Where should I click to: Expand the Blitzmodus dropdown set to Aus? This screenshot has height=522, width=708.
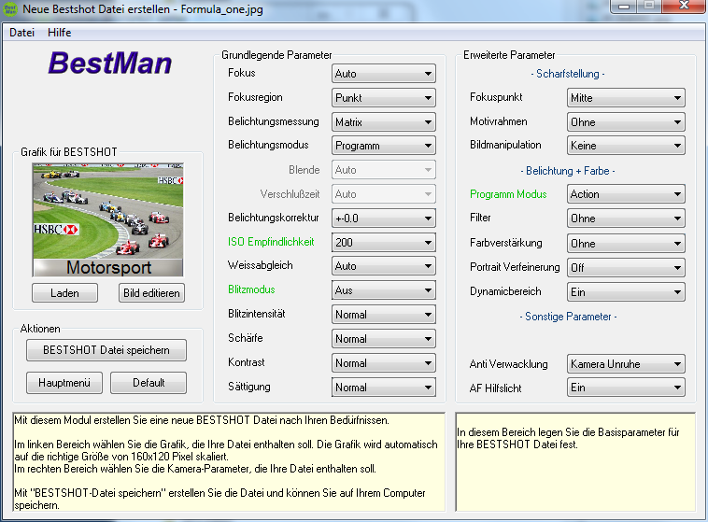click(x=383, y=290)
